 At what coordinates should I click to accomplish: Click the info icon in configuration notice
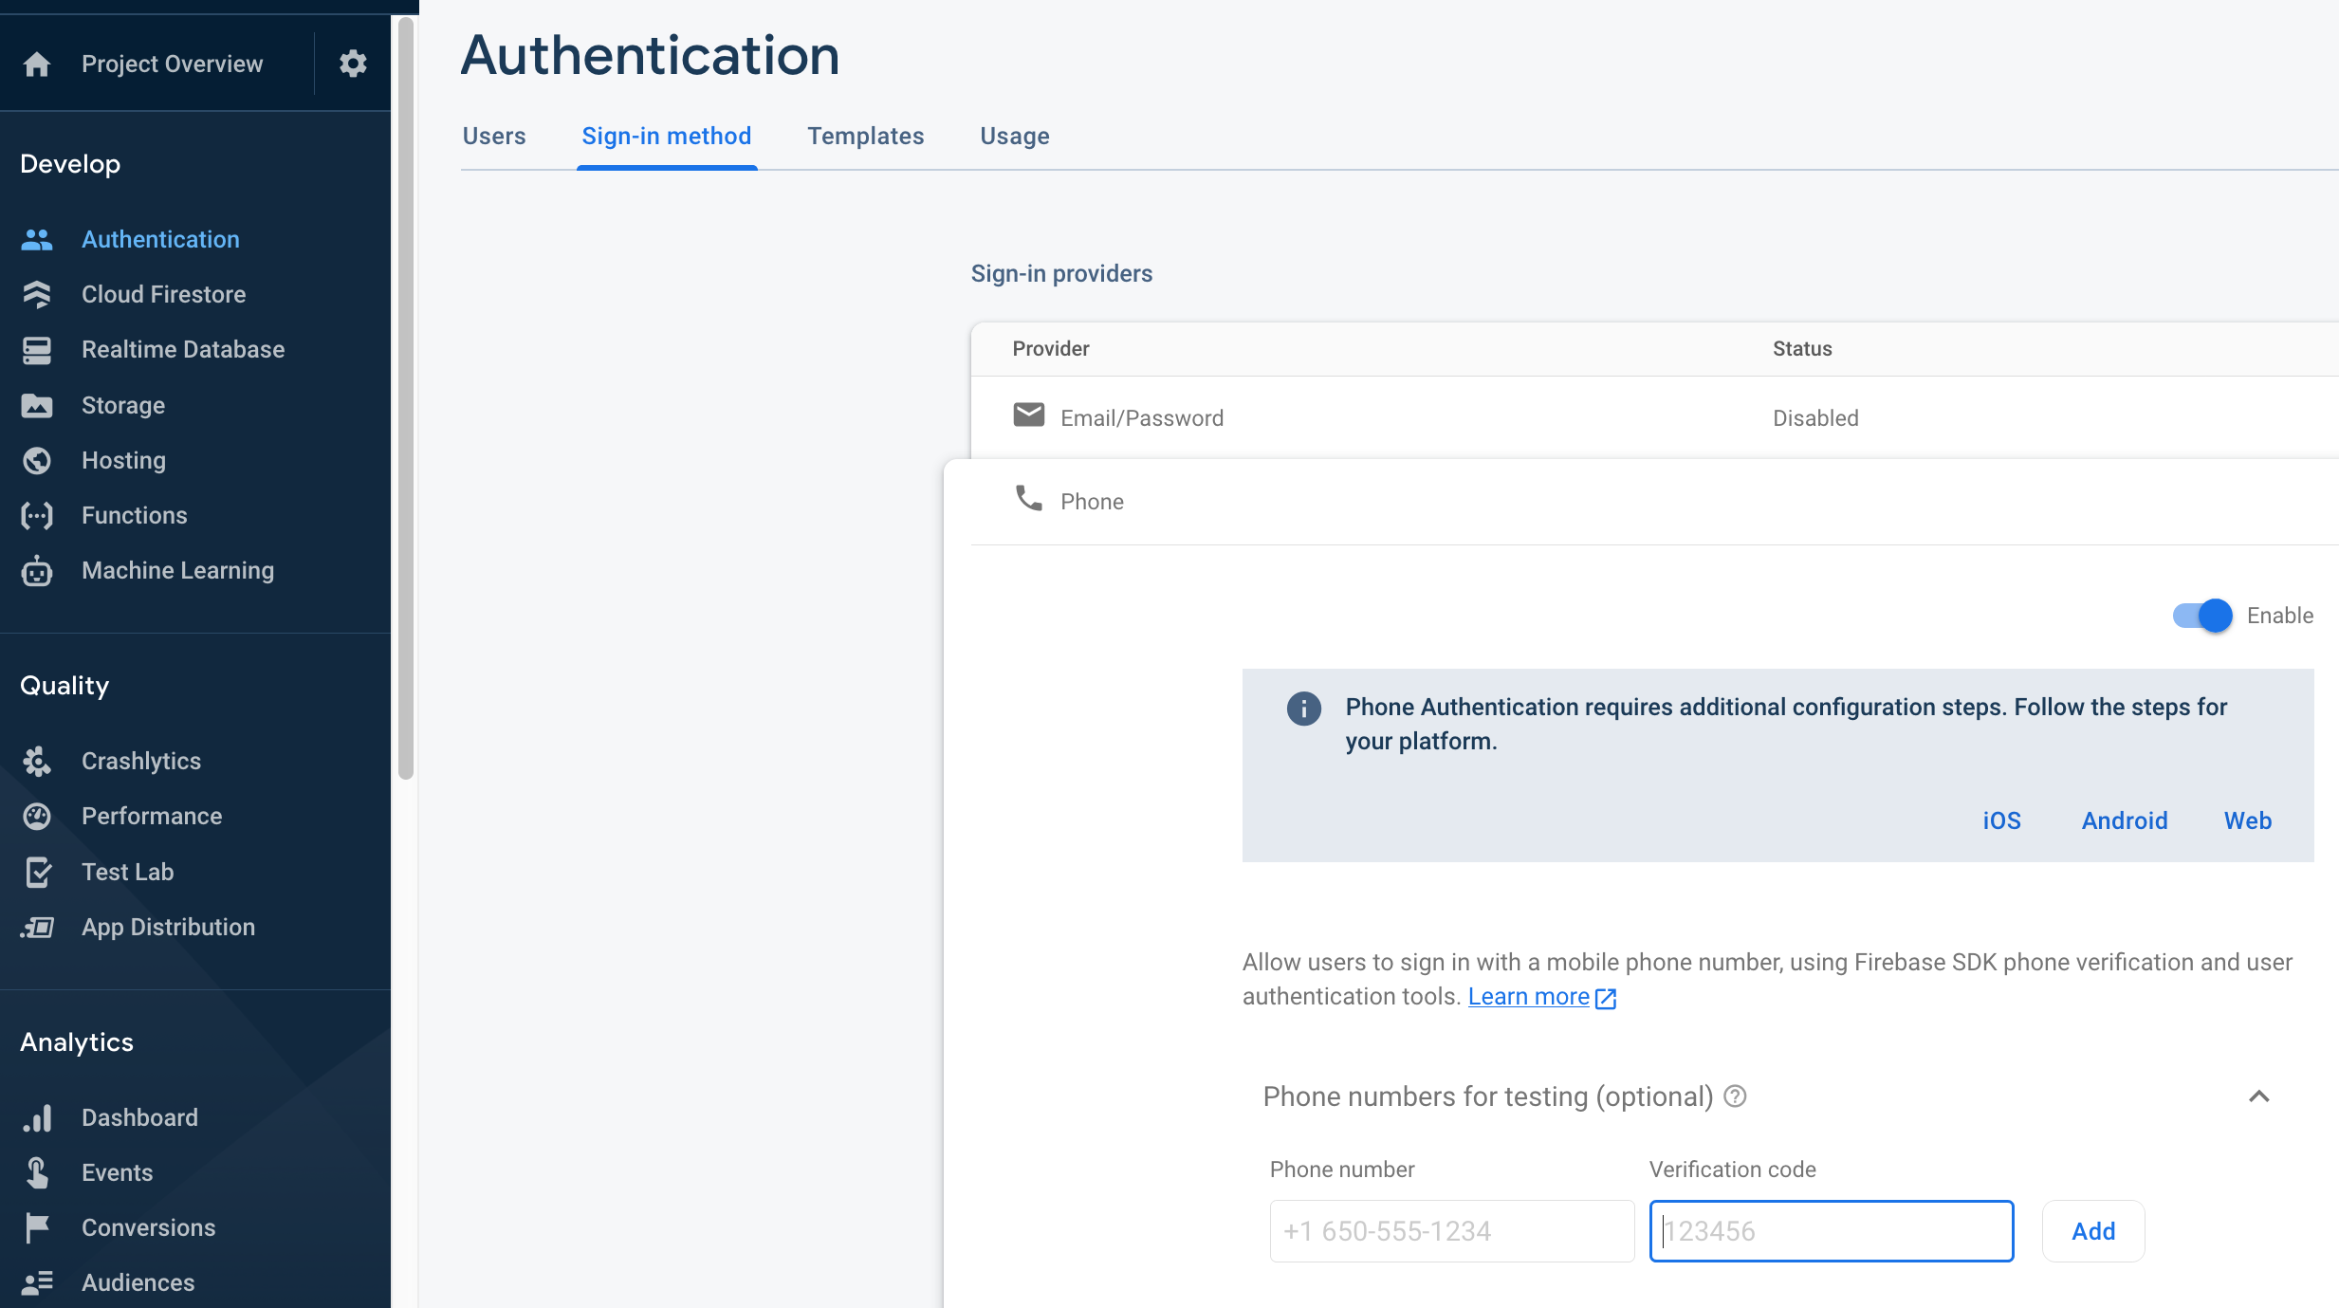[x=1304, y=709]
